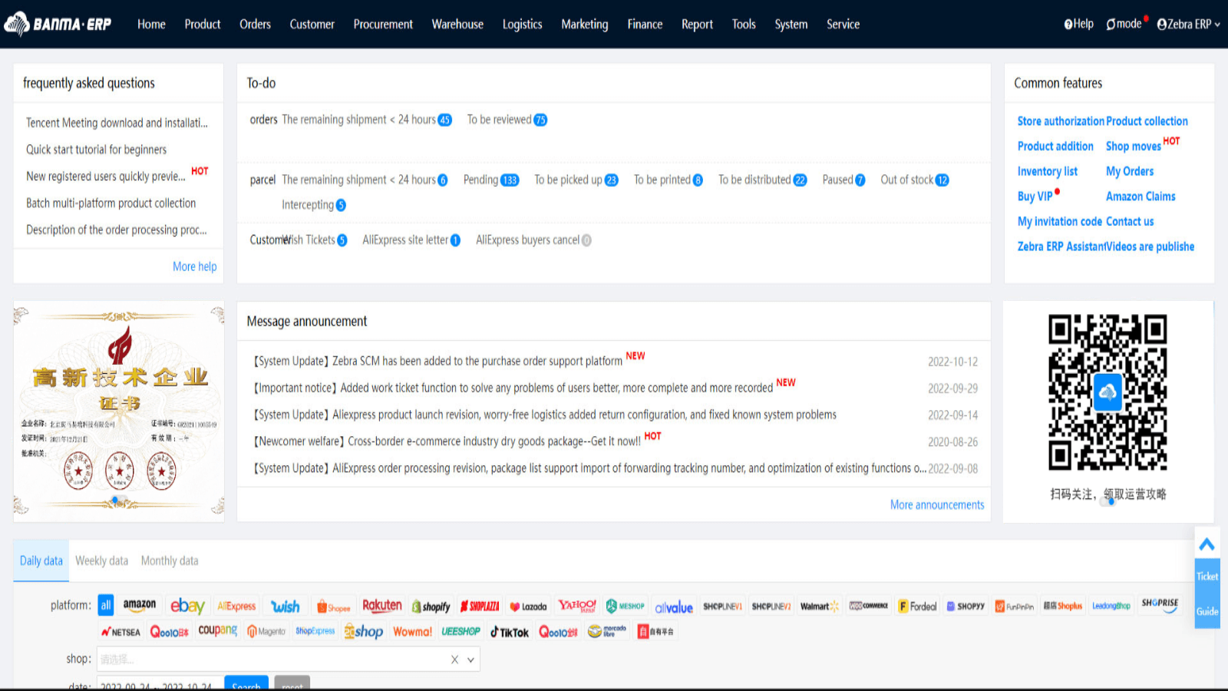Image resolution: width=1228 pixels, height=691 pixels.
Task: Switch to the Monthly data tab
Action: [x=169, y=560]
